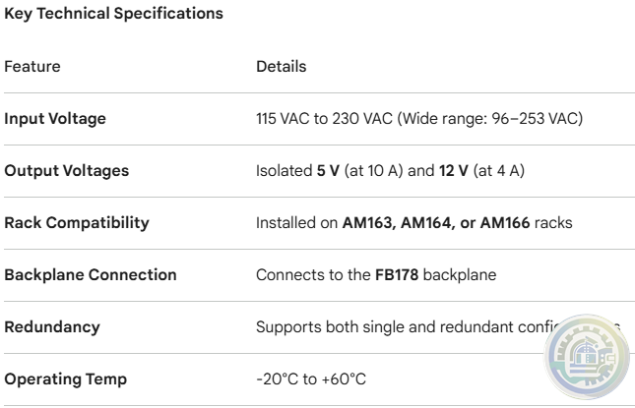Click the Key Technical Specifications heading
This screenshot has height=408, width=635.
113,15
